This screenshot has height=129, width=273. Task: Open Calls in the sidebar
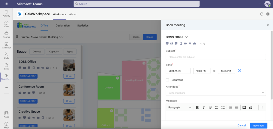pos(6,56)
